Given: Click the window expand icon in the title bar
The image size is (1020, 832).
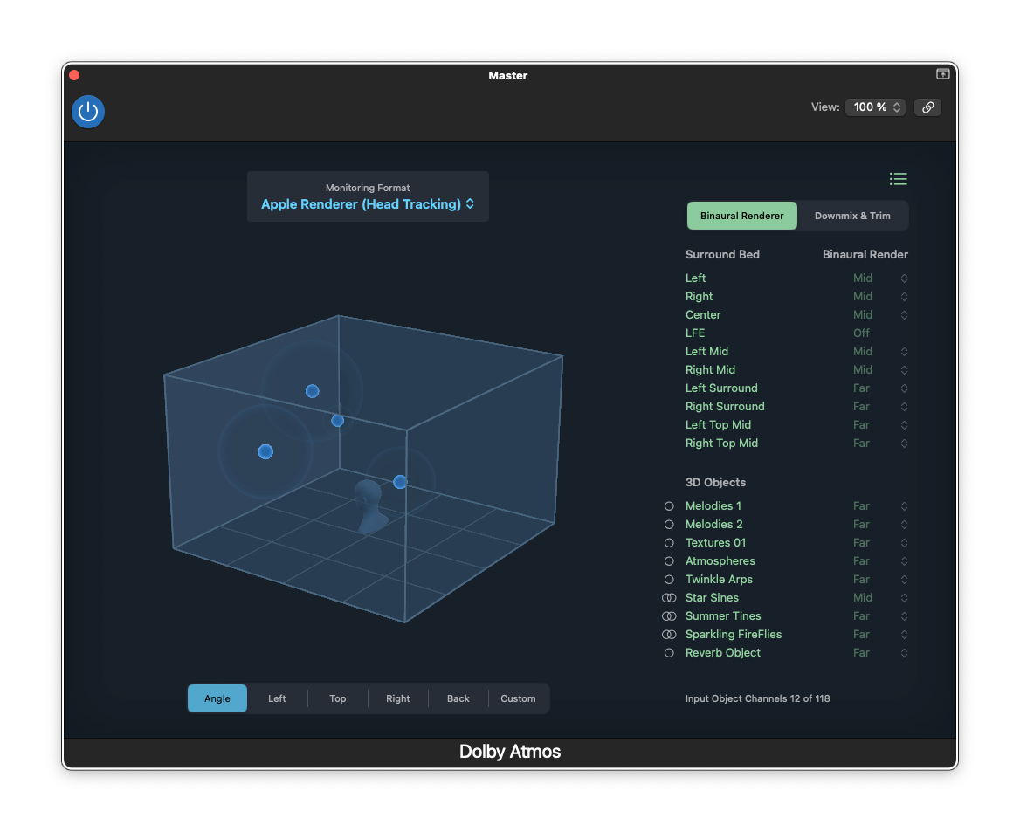Looking at the screenshot, I should click(942, 74).
